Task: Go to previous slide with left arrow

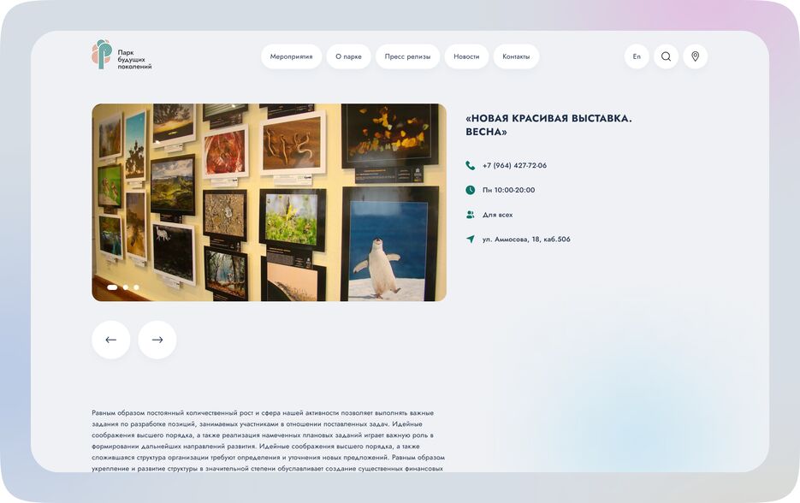Action: click(x=111, y=340)
